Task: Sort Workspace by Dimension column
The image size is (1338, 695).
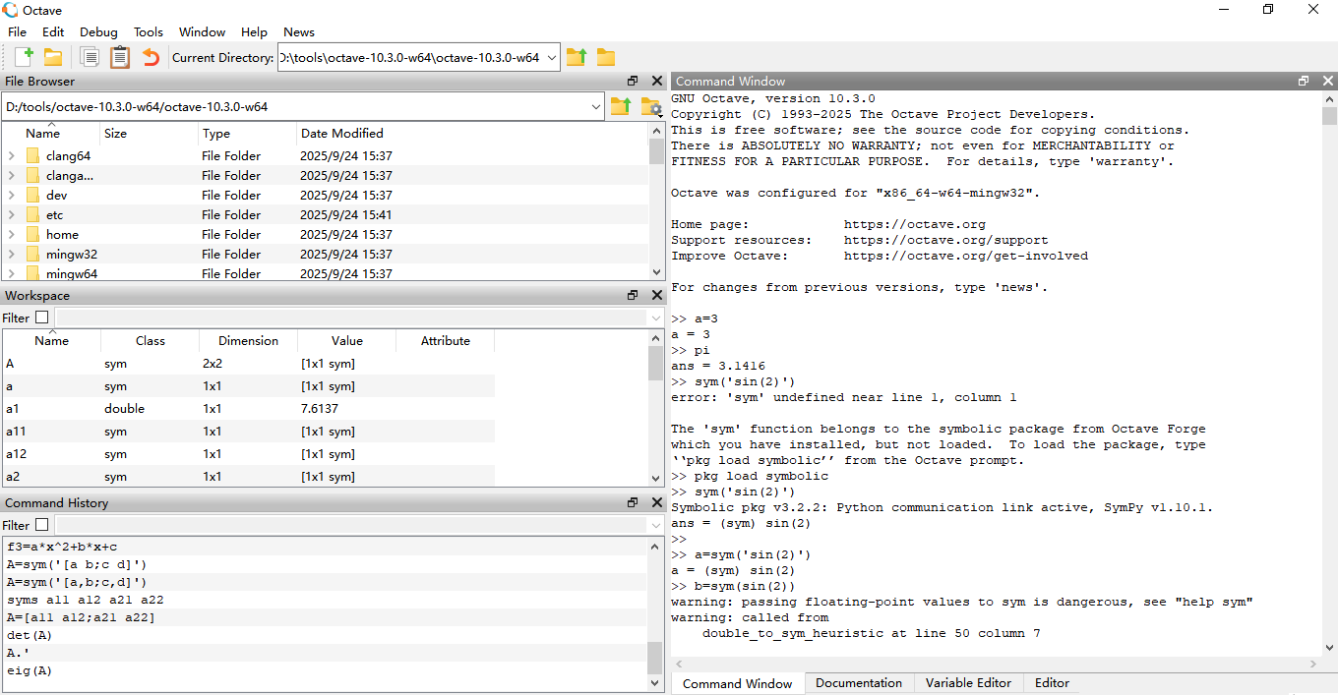Action: (x=248, y=341)
